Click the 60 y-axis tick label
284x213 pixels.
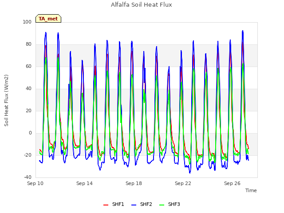[x=28, y=66]
